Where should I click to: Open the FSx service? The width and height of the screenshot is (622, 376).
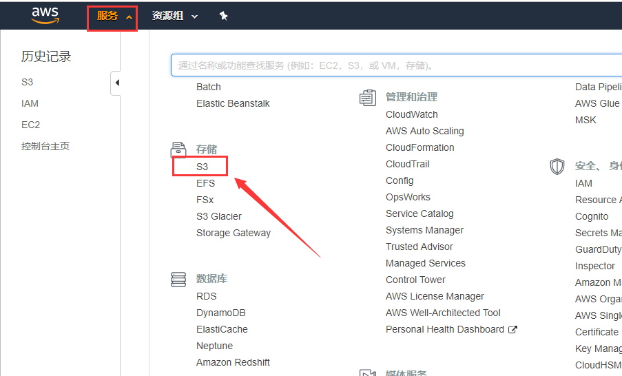205,200
